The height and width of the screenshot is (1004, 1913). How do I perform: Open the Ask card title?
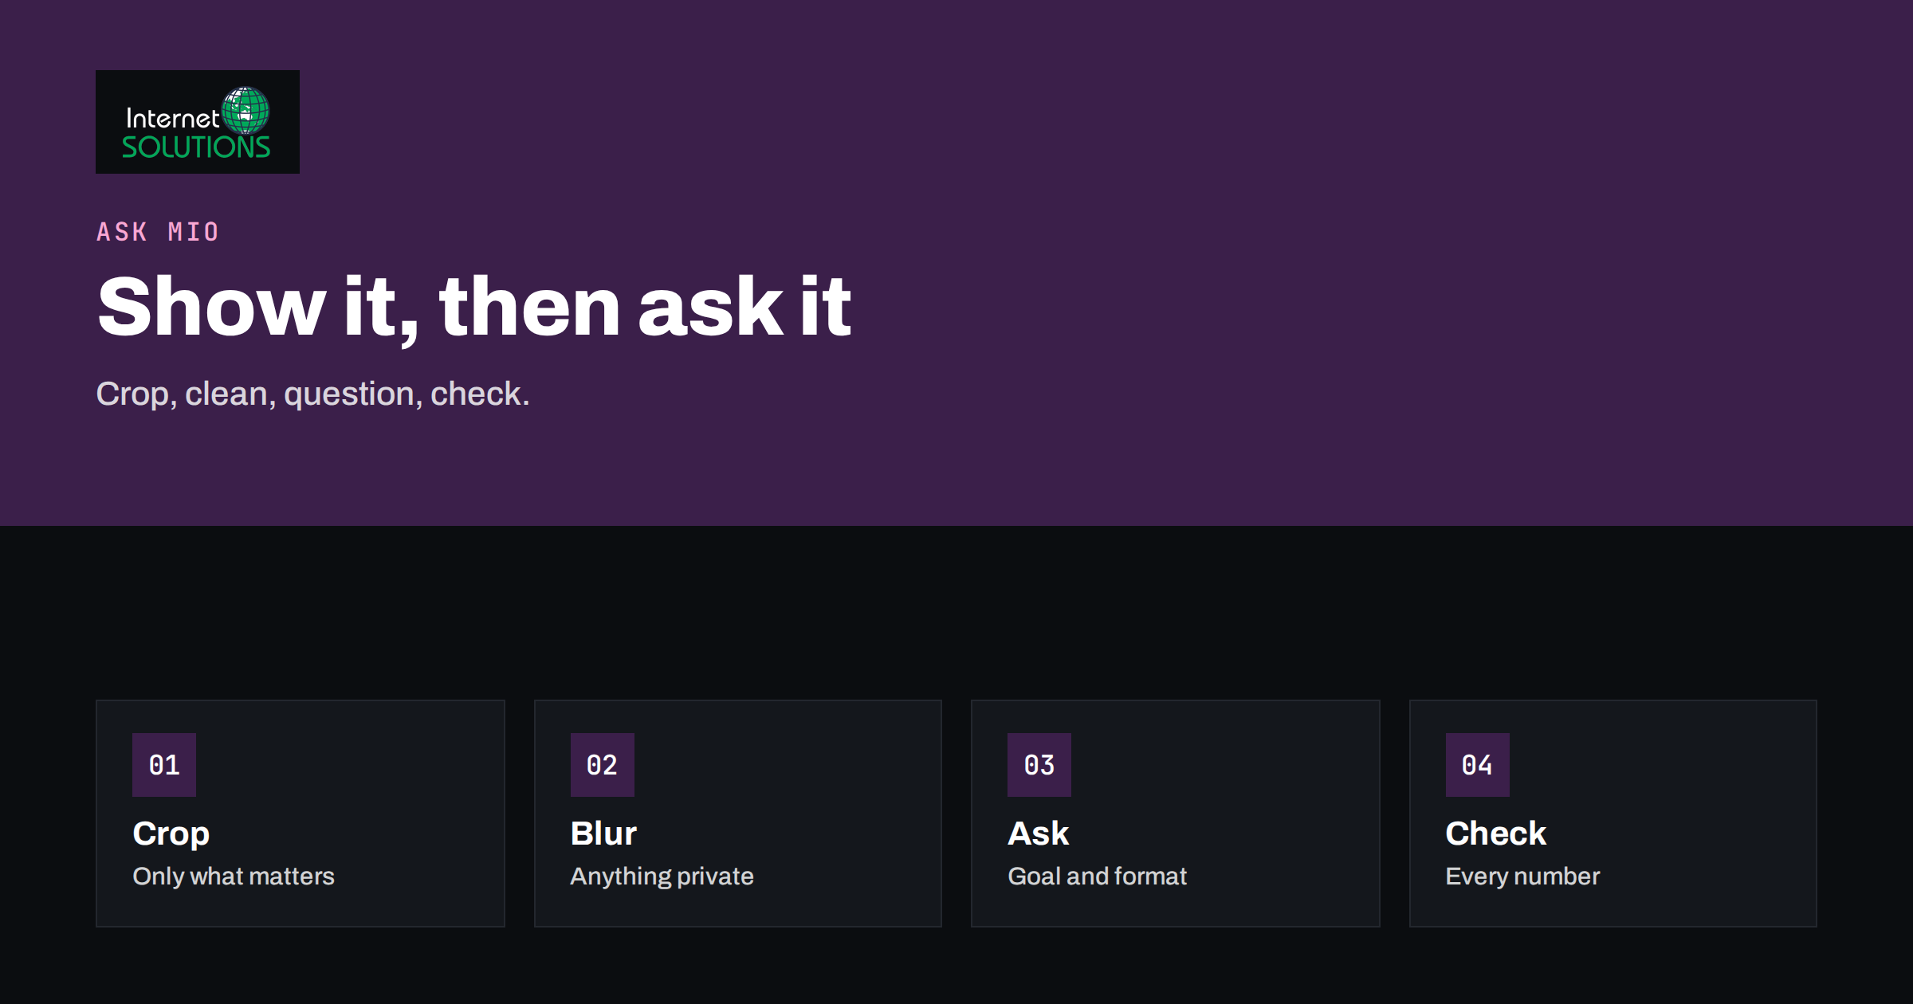[x=1039, y=833]
